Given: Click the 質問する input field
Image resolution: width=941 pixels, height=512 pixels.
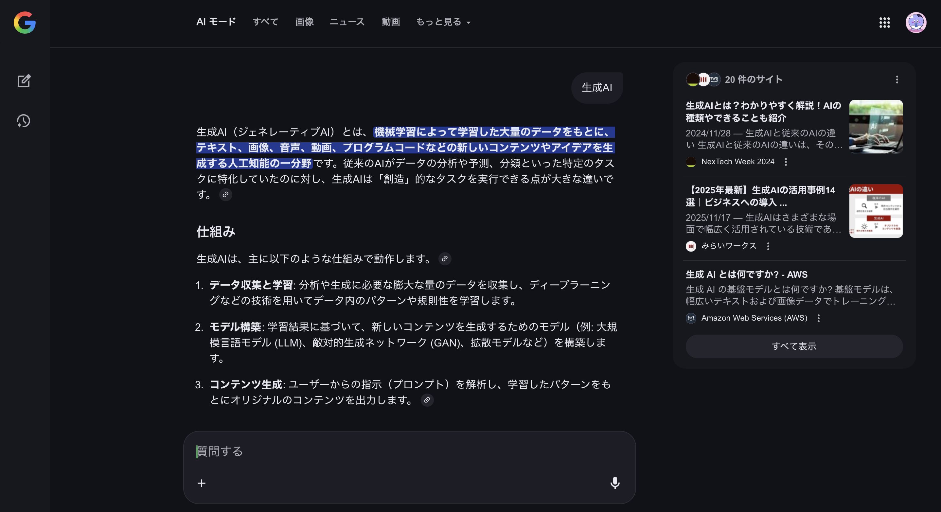Looking at the screenshot, I should (x=402, y=451).
